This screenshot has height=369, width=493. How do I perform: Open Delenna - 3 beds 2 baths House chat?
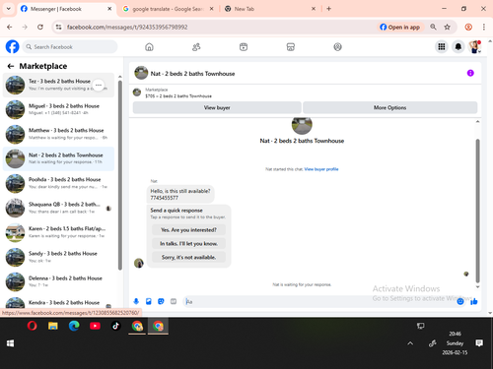pos(58,281)
